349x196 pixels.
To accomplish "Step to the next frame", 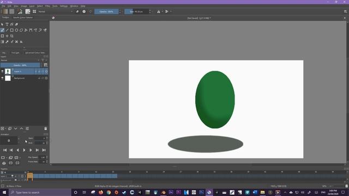I will pyautogui.click(x=31, y=150).
